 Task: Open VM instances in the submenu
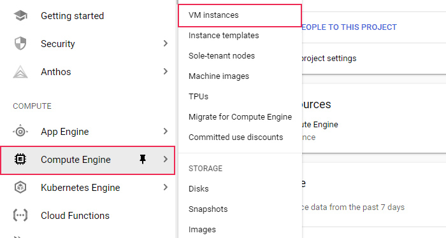point(240,15)
